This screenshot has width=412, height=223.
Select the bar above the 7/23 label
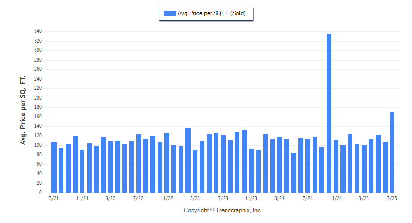pyautogui.click(x=223, y=164)
